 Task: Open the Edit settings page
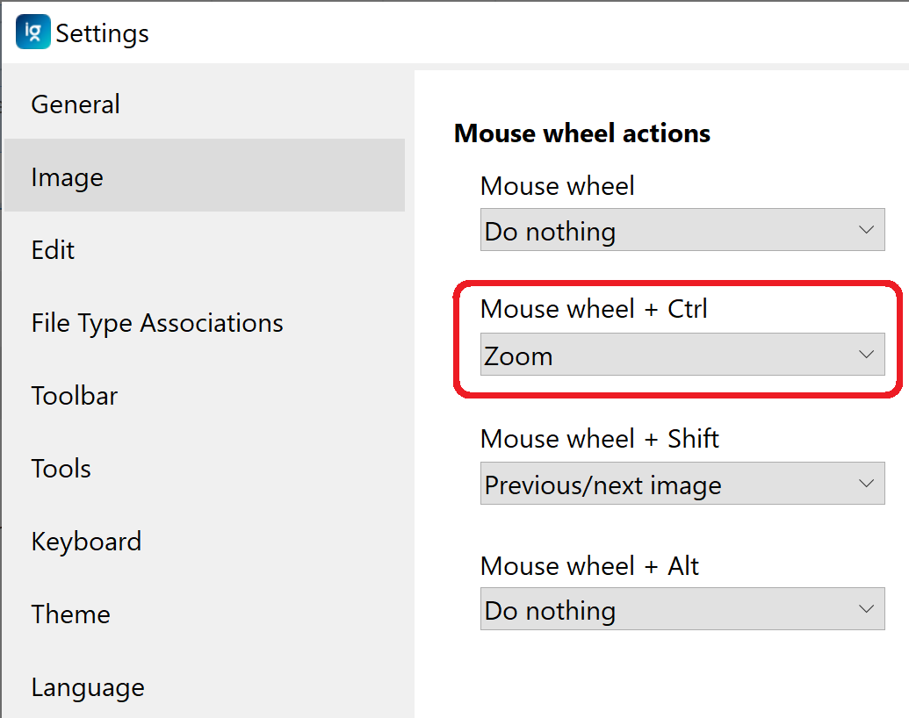click(53, 250)
